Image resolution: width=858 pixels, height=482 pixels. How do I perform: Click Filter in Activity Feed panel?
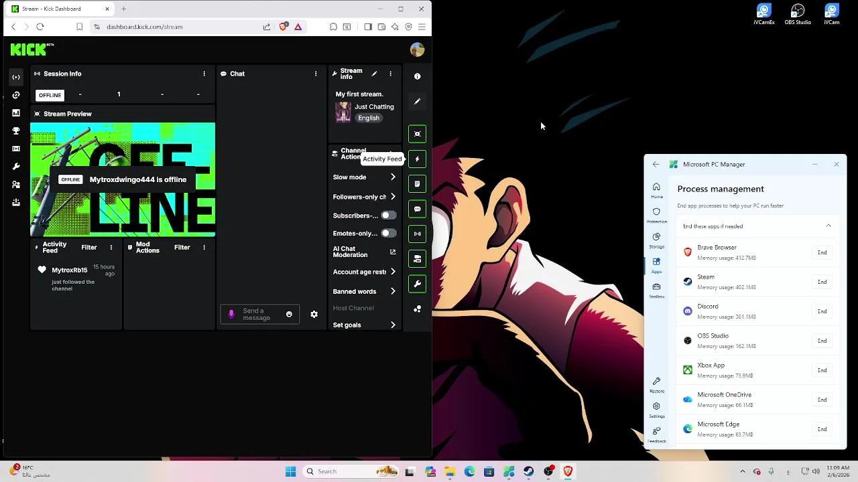(89, 248)
